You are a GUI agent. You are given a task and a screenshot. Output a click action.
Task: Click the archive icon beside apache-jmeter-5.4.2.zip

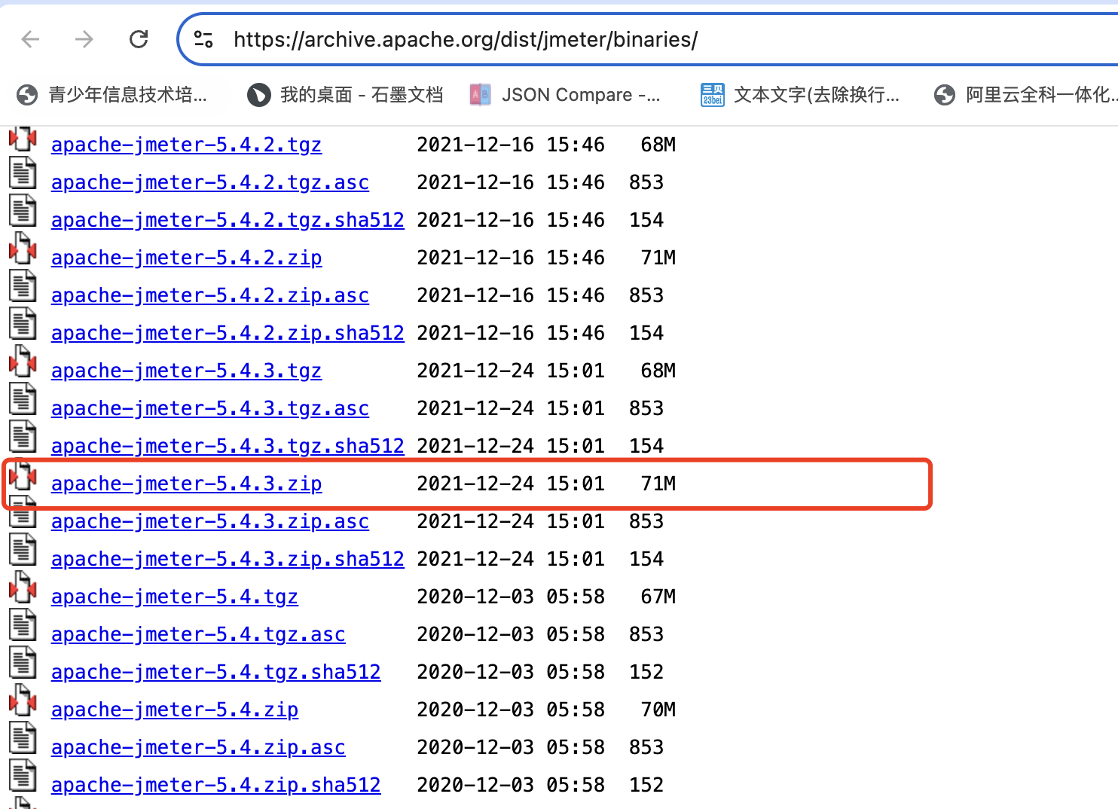pyautogui.click(x=23, y=248)
